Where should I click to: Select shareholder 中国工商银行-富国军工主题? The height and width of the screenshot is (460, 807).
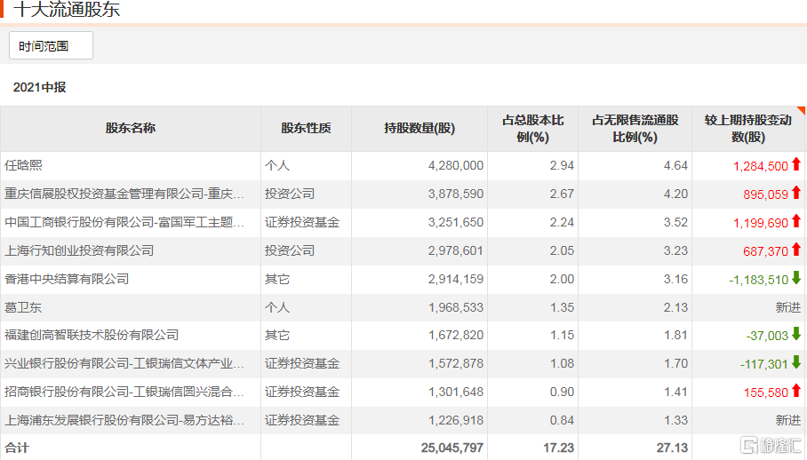click(x=124, y=222)
